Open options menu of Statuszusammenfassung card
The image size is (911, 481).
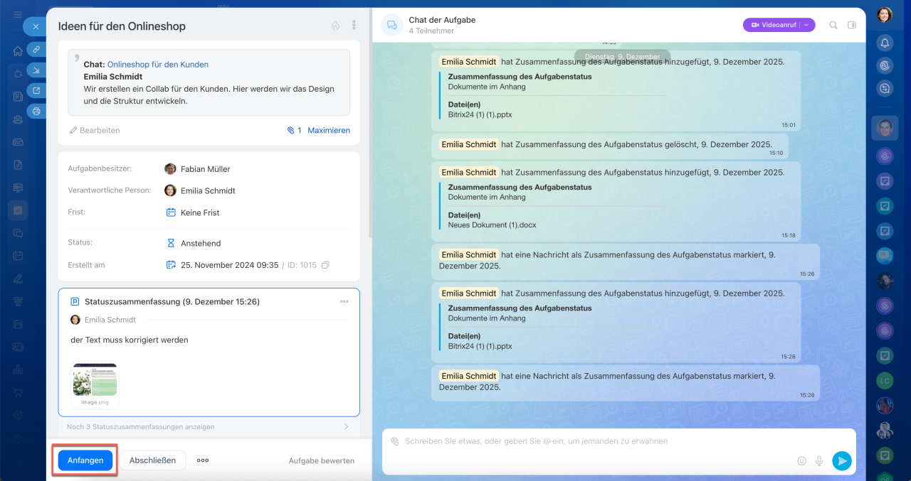(x=344, y=302)
